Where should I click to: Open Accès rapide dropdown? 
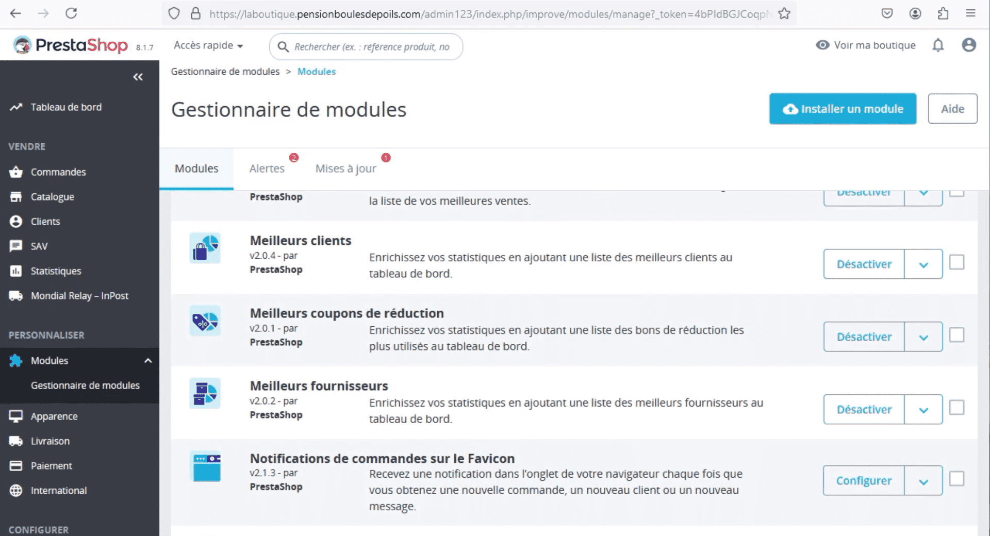point(208,45)
